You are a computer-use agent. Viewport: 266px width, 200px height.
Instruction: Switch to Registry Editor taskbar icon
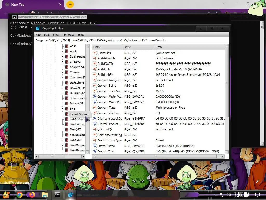tap(70, 195)
